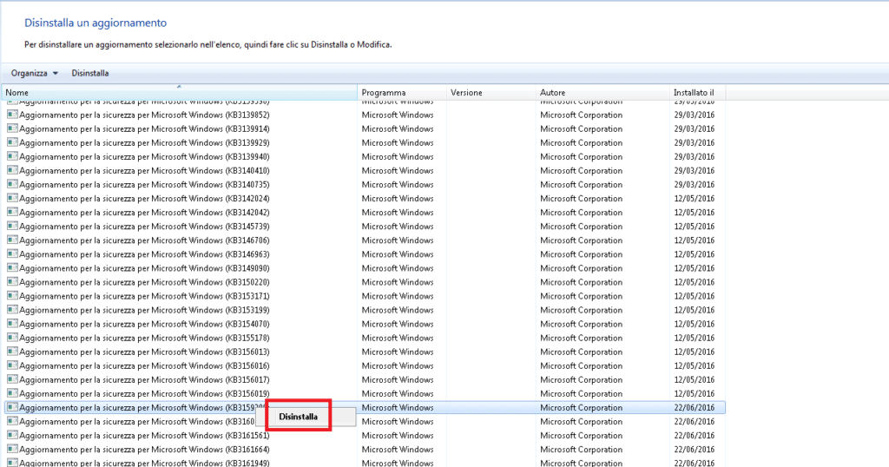The height and width of the screenshot is (467, 889).
Task: Click the icon of update KB3142024
Action: click(x=12, y=199)
